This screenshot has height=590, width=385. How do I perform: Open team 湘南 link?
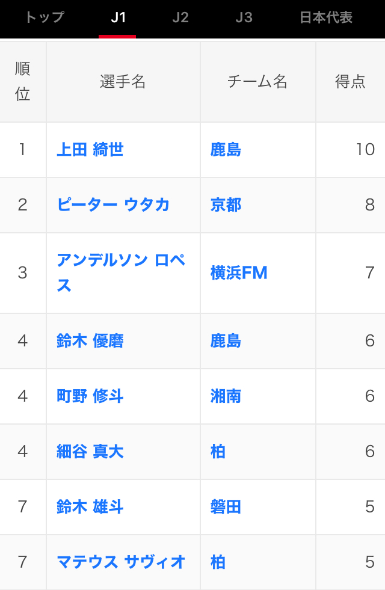[x=226, y=396]
